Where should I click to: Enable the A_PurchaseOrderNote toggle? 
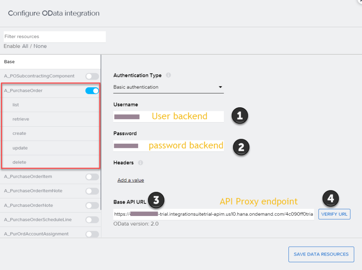click(x=92, y=205)
